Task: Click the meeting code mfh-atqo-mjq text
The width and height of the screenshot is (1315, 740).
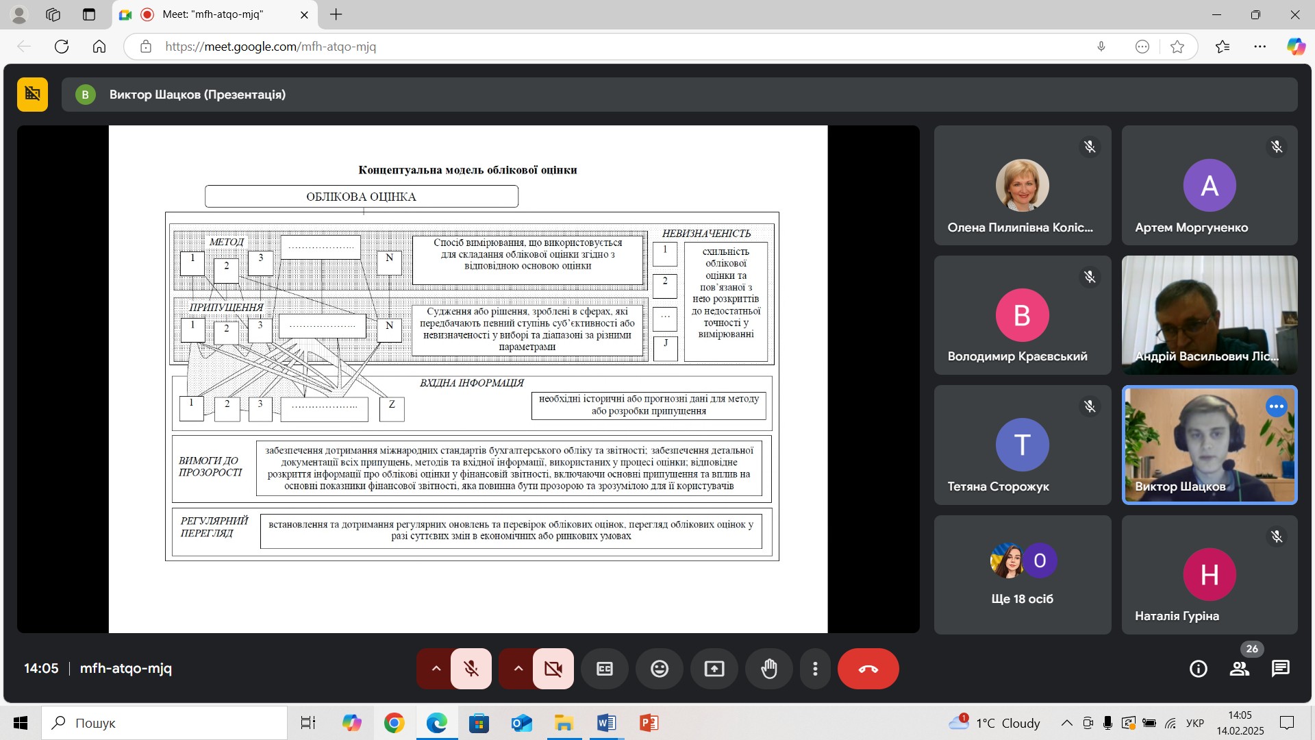Action: pos(126,668)
